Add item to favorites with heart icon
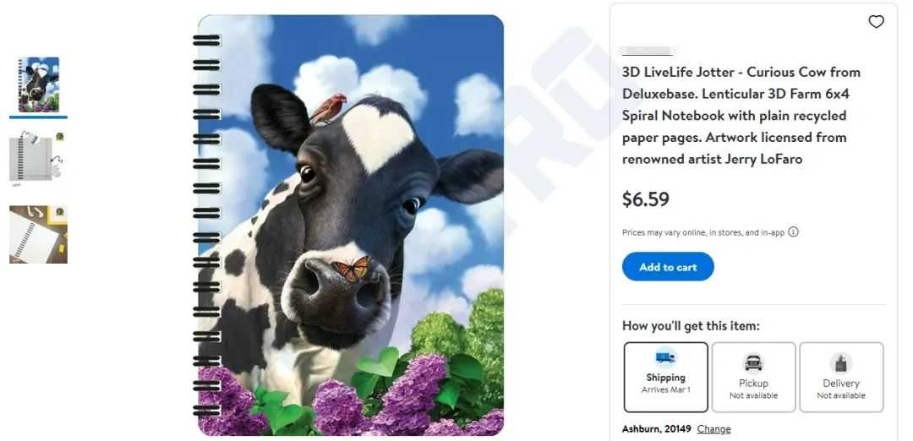Image resolution: width=913 pixels, height=441 pixels. tap(876, 21)
